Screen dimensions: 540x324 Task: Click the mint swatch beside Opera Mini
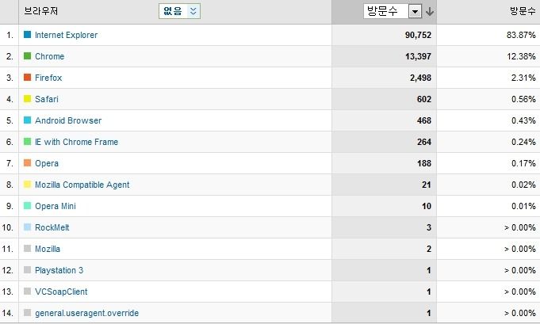(x=27, y=205)
